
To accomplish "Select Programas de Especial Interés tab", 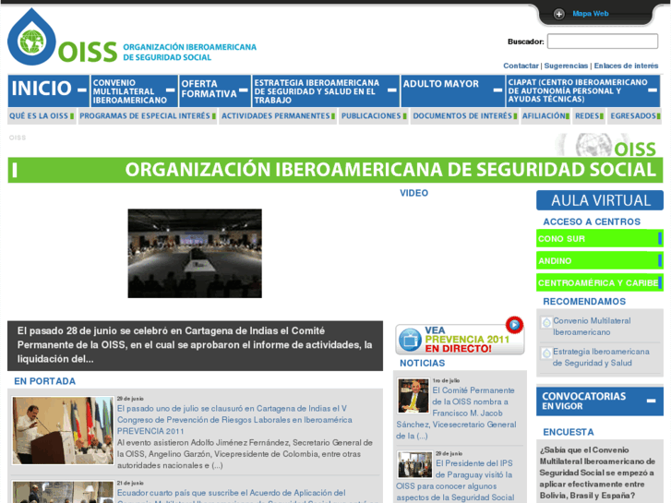I will coord(148,116).
